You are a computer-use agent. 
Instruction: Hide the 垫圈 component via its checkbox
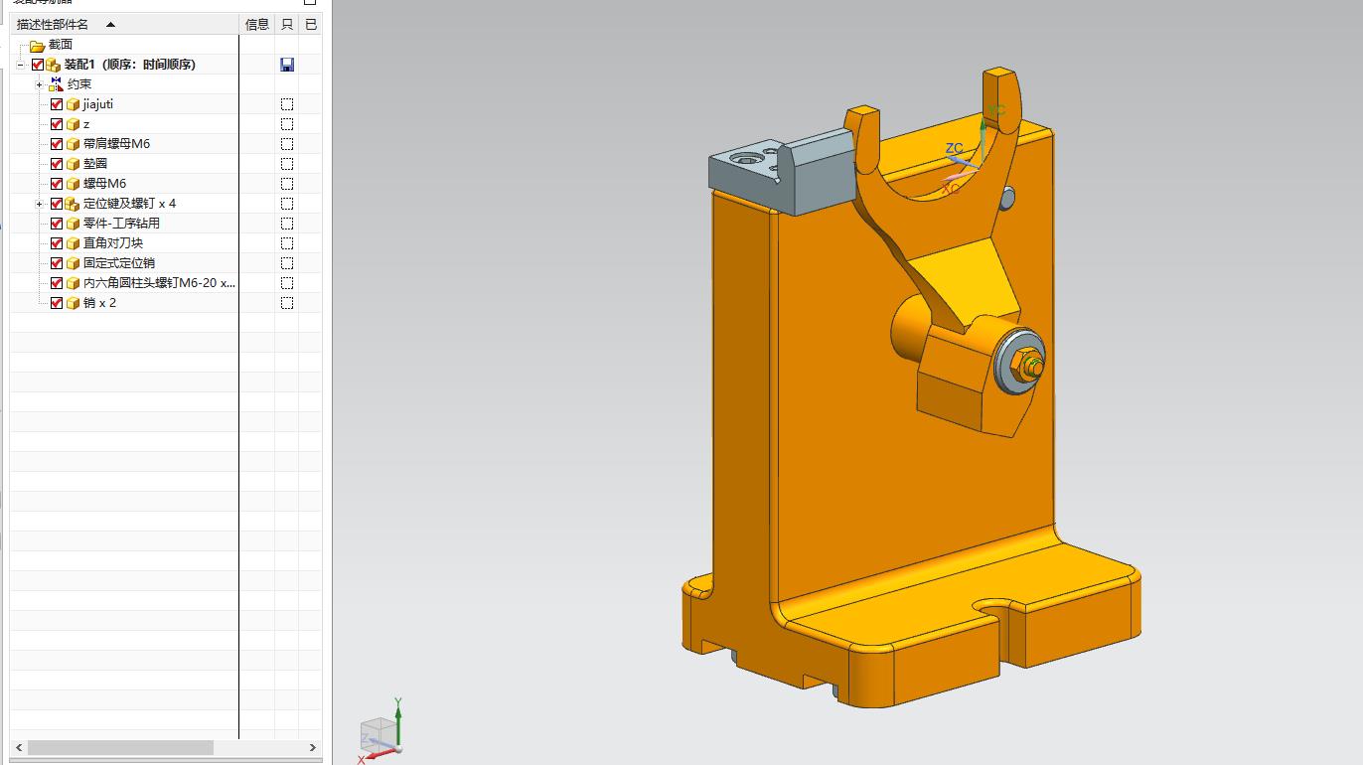57,164
